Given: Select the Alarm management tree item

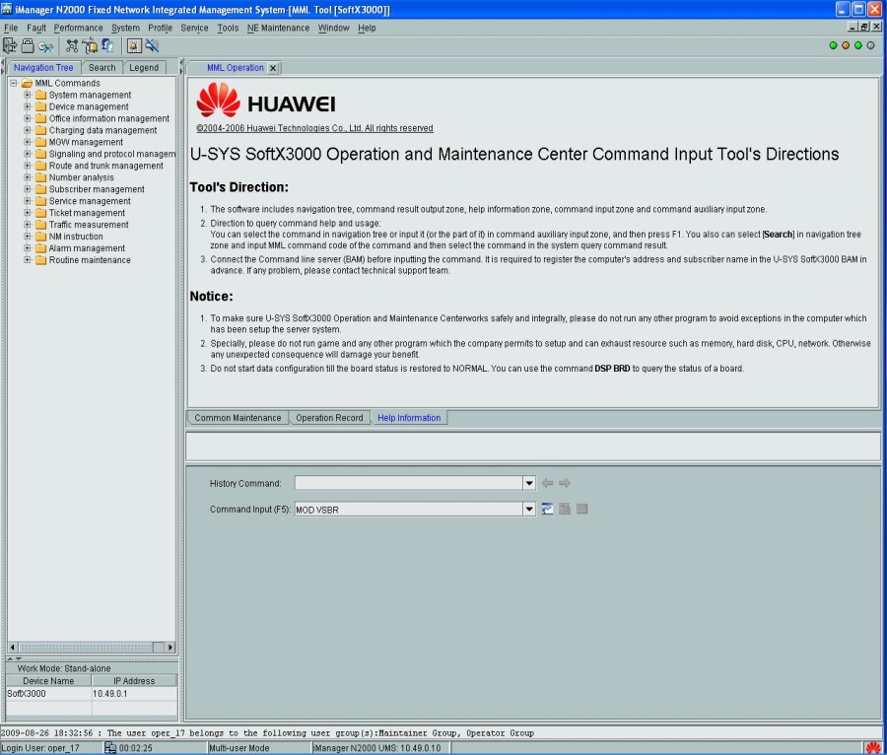Looking at the screenshot, I should point(87,248).
